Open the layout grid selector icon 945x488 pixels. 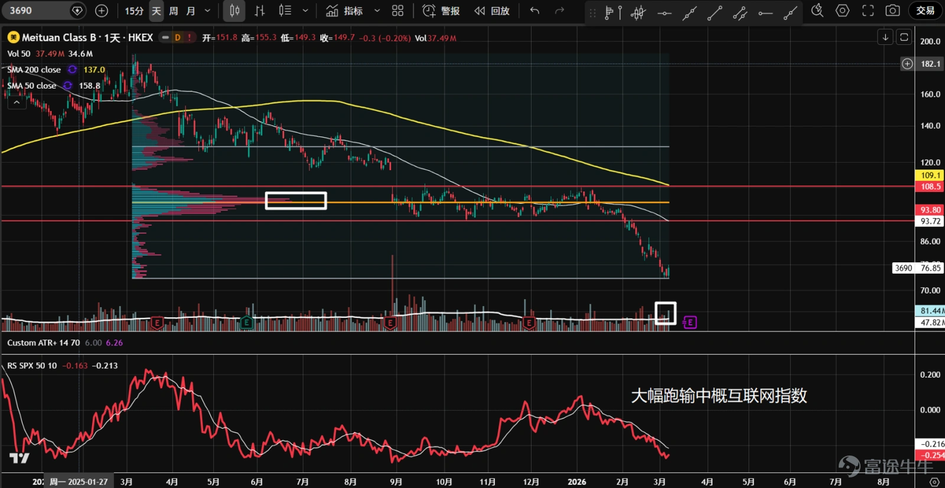pyautogui.click(x=398, y=11)
